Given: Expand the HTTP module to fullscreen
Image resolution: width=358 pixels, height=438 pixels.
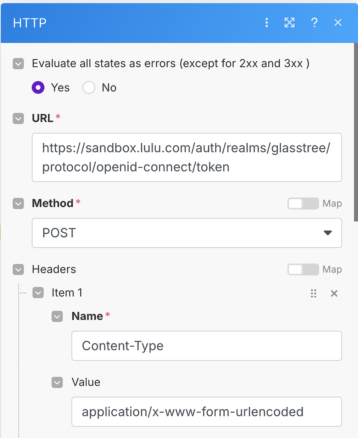Looking at the screenshot, I should [289, 23].
